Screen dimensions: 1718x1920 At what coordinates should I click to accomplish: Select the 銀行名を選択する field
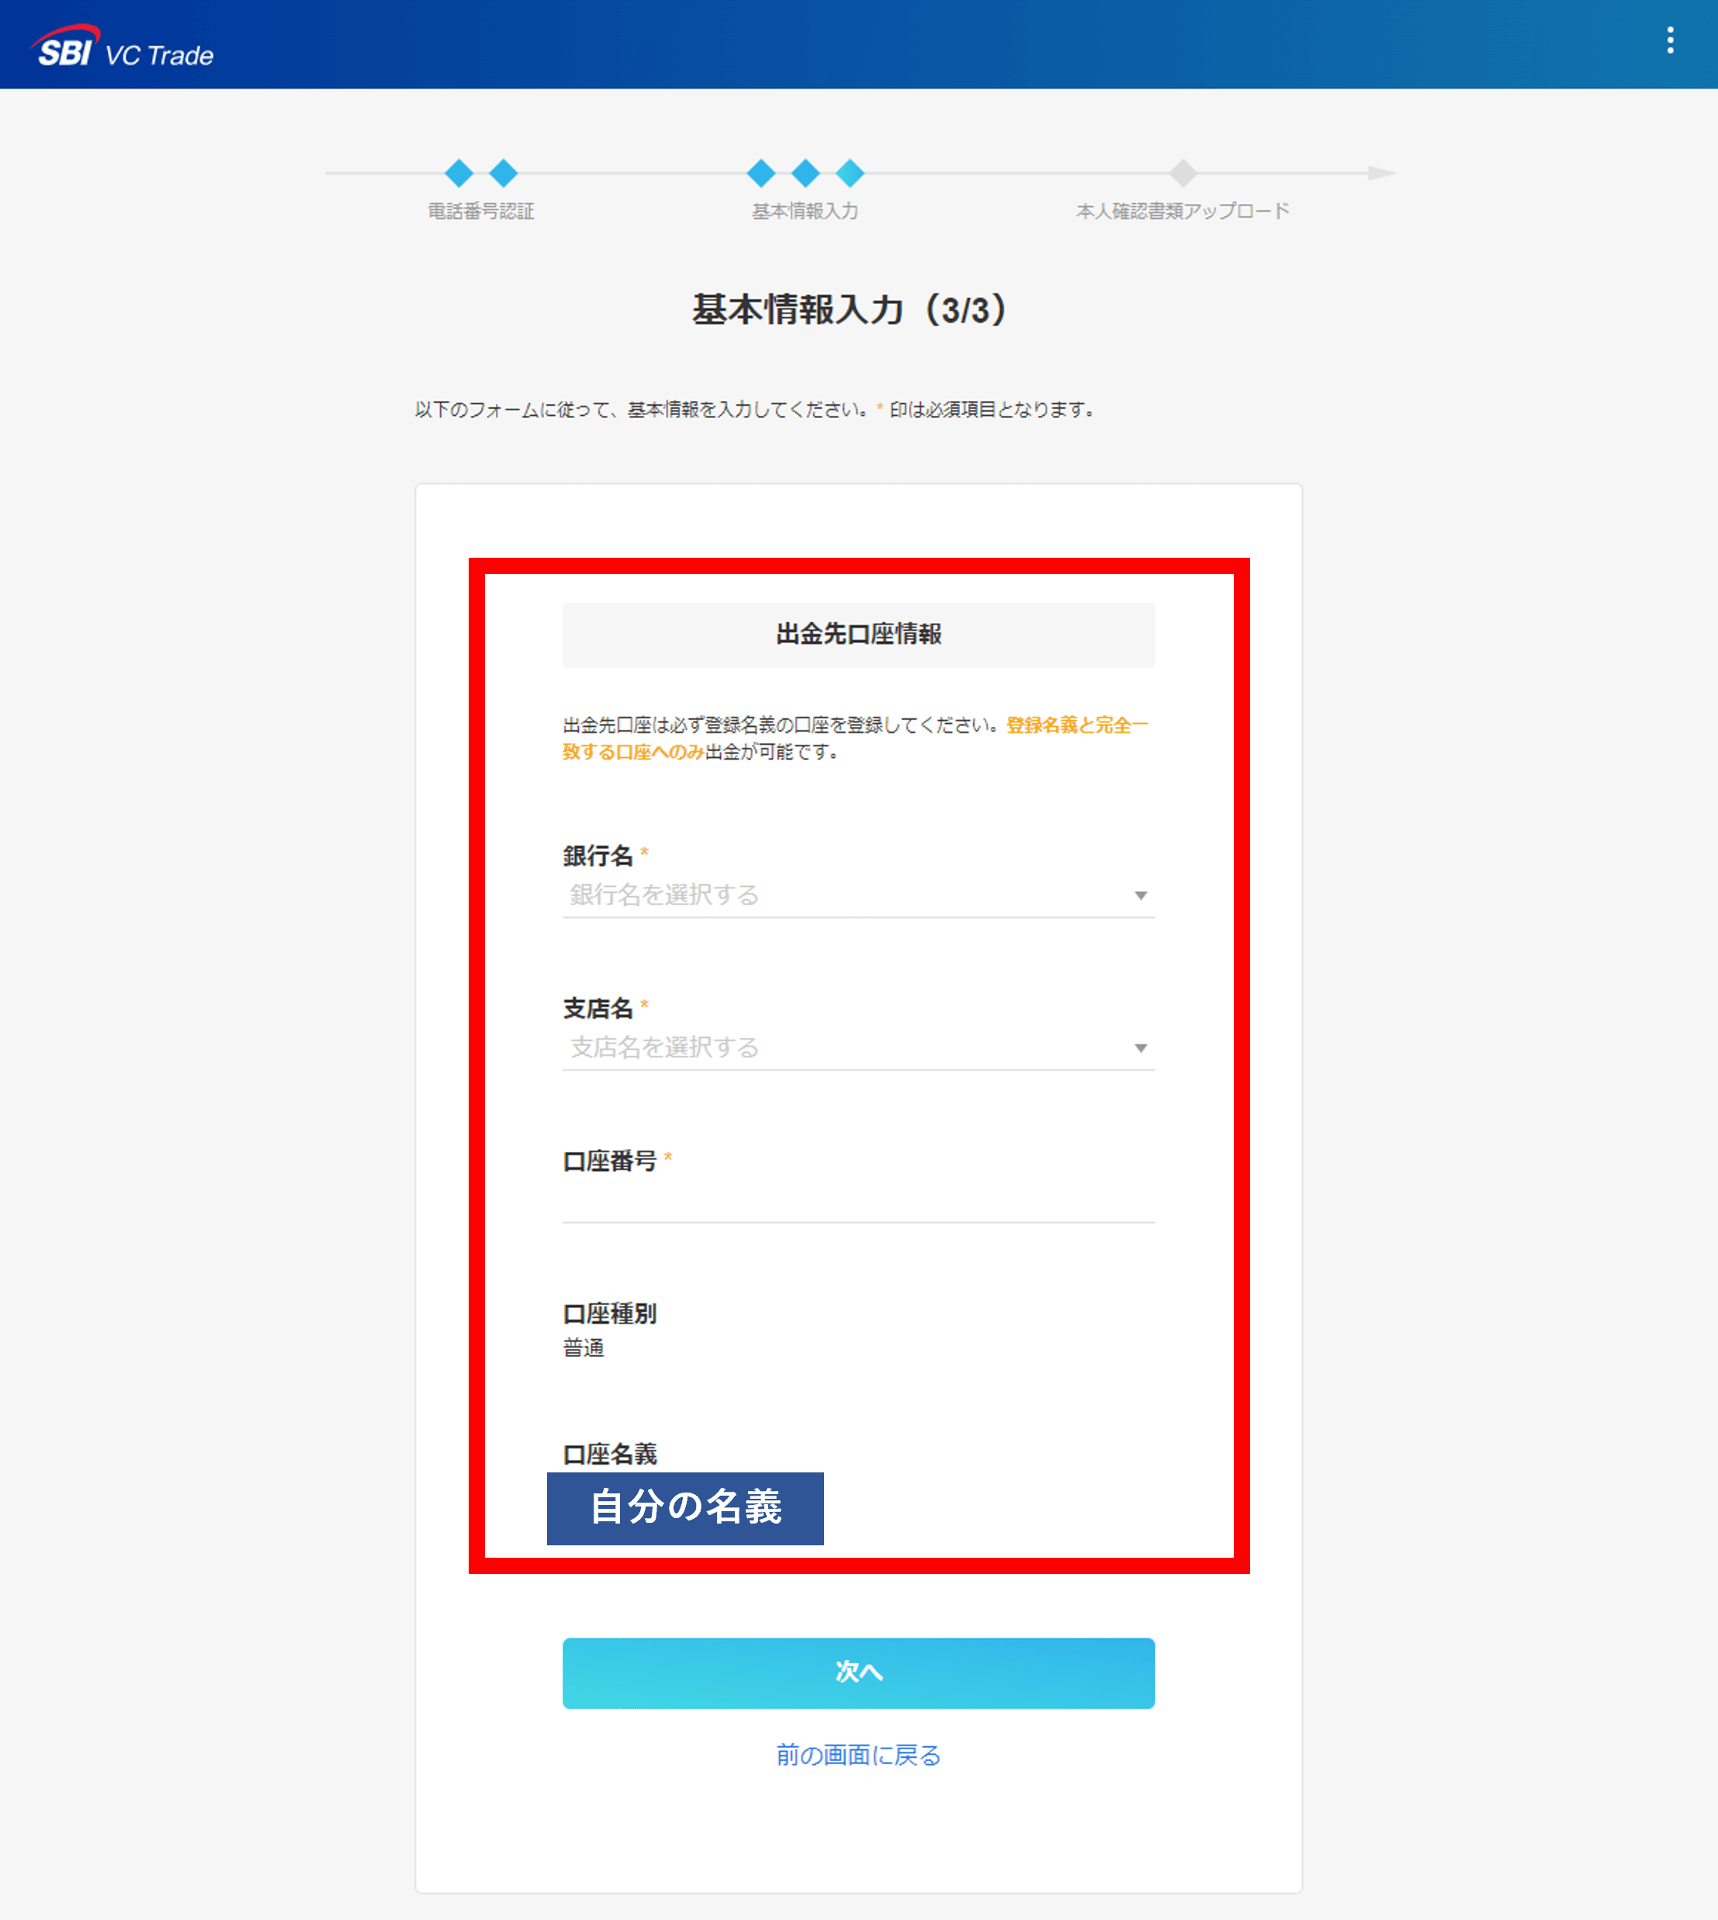tap(858, 895)
